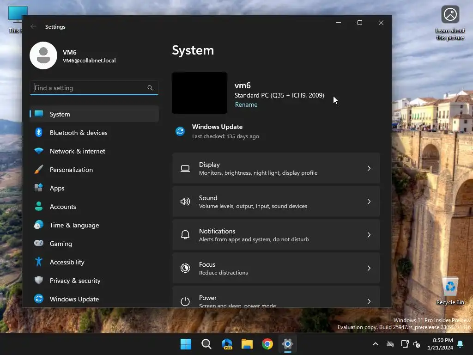The image size is (473, 355).
Task: Open notification bell in system tray
Action: [x=461, y=344]
